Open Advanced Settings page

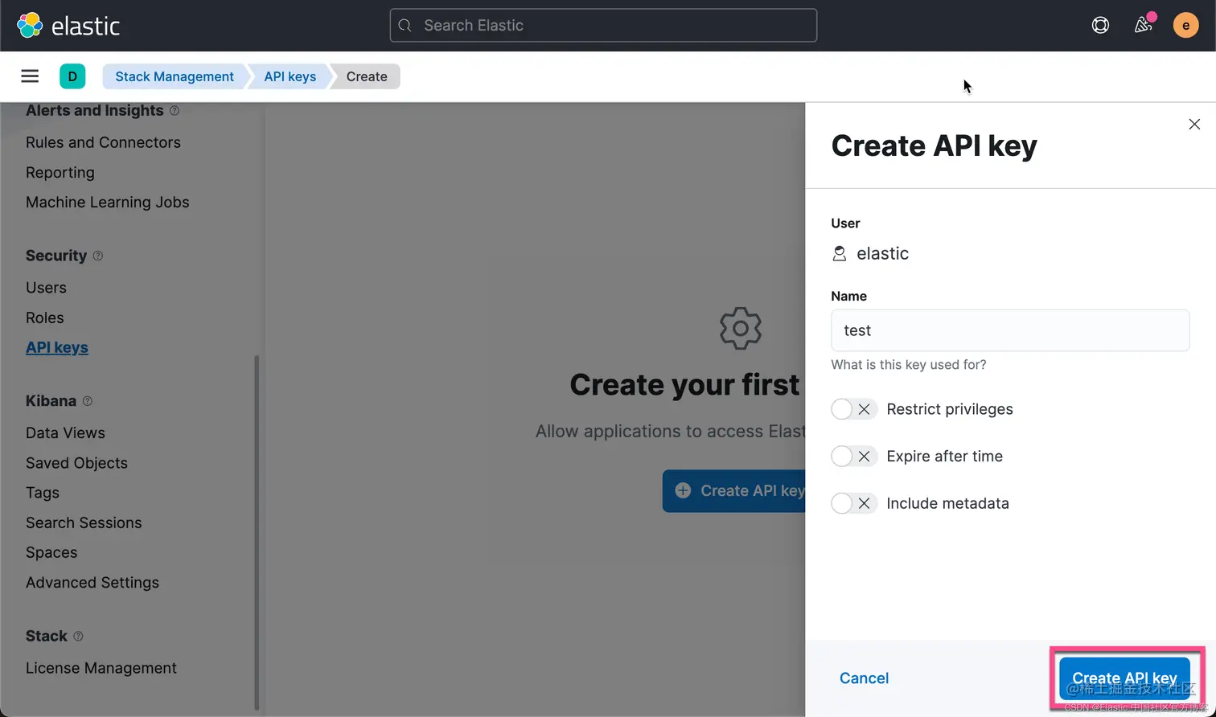click(92, 583)
